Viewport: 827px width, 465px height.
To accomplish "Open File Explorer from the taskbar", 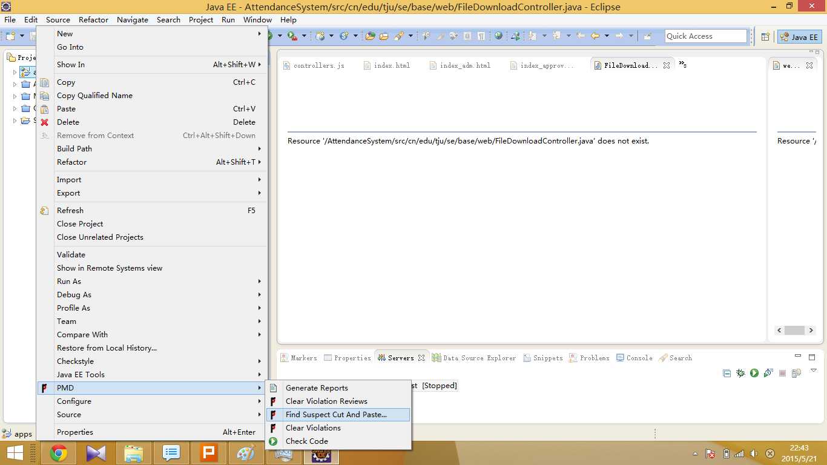I will click(x=134, y=453).
